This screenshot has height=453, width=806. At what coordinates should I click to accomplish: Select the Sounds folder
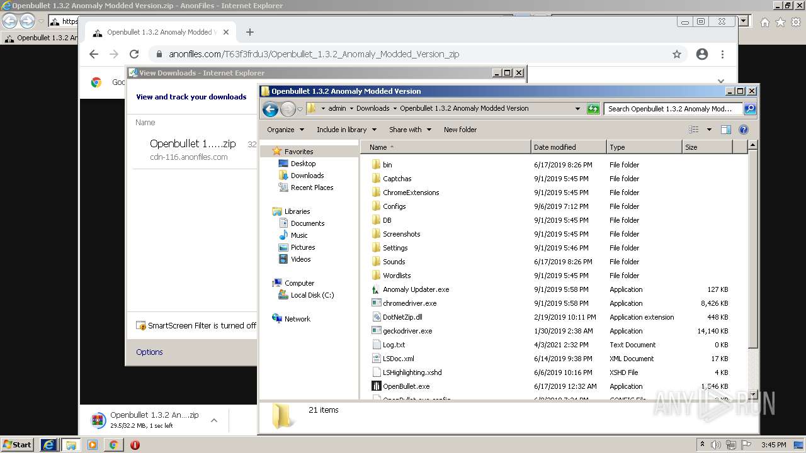pyautogui.click(x=394, y=262)
